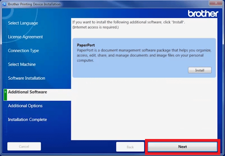Screen dimensions: 225x156
Task: Select the Software Installation step
Action: [x=27, y=78]
